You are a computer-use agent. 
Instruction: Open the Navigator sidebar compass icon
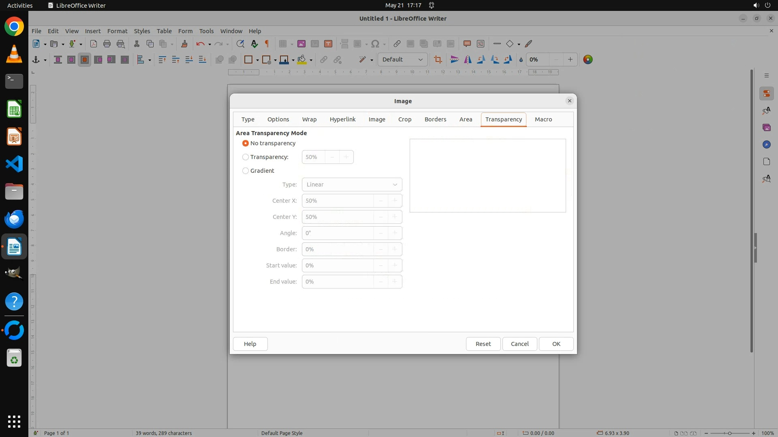[x=766, y=144]
